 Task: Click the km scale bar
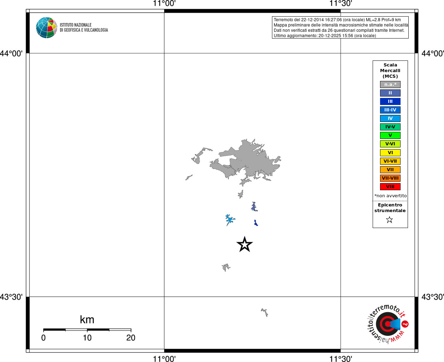[87, 329]
